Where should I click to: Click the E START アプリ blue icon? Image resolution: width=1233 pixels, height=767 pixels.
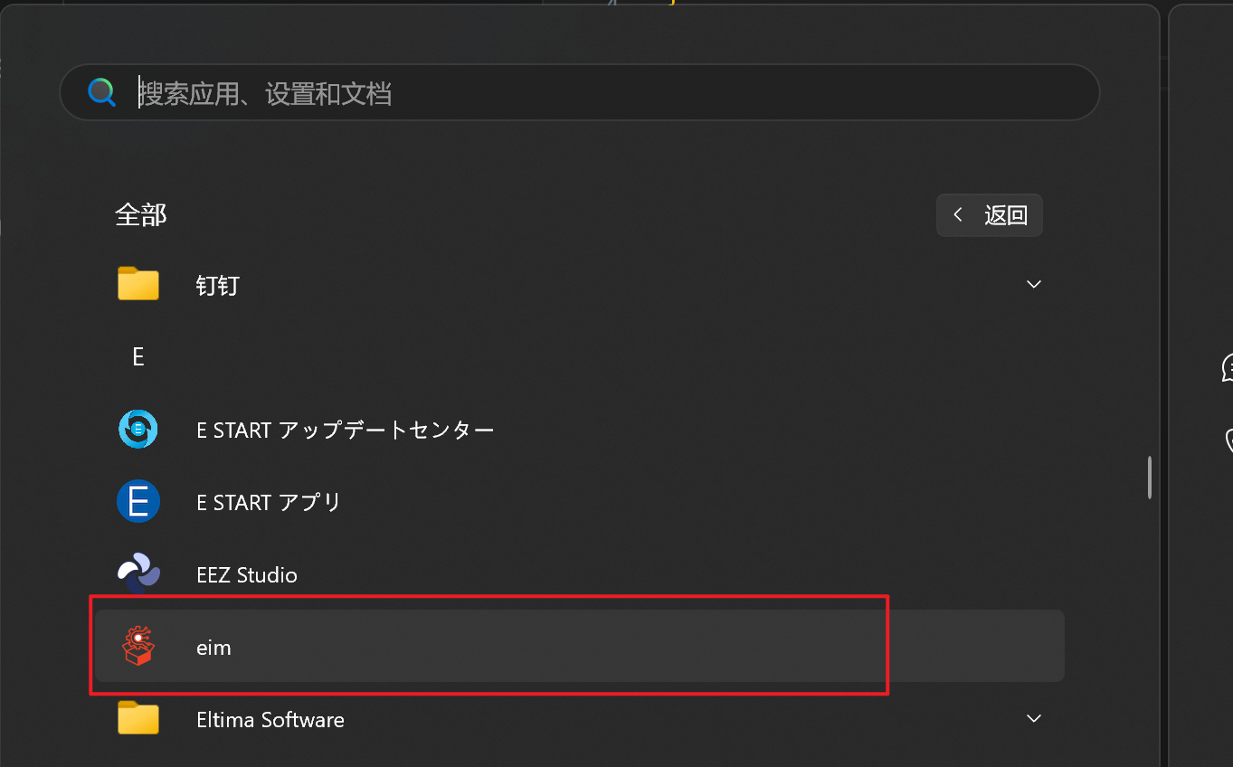[138, 502]
